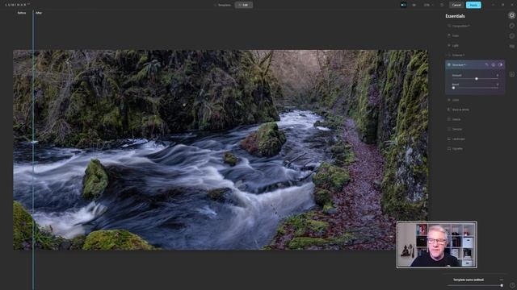
Task: Click the Before label
Action: click(22, 13)
